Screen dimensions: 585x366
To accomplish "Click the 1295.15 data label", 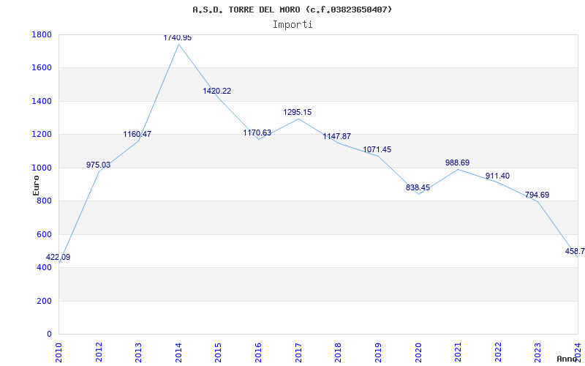I will [x=298, y=113].
